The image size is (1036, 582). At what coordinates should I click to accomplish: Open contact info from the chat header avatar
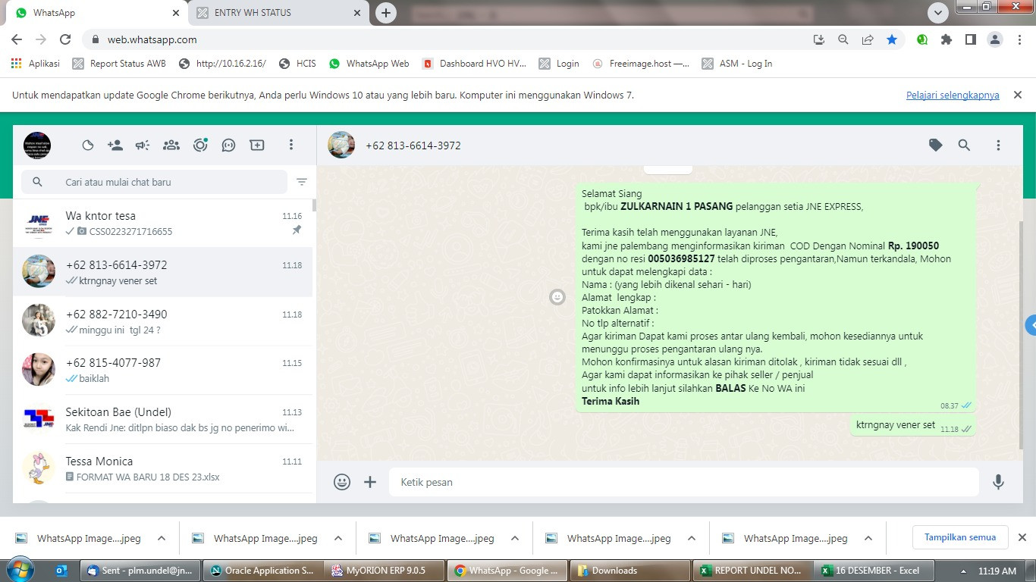(x=341, y=145)
